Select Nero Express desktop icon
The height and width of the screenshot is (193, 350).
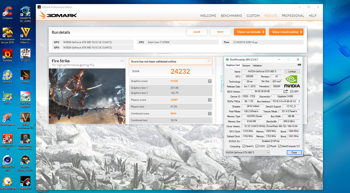7,119
